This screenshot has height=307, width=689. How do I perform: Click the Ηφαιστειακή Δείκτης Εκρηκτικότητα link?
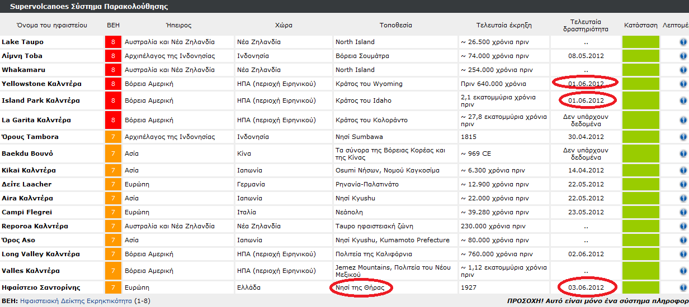(x=75, y=301)
